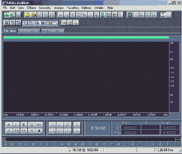Open the Help menu

110,8
